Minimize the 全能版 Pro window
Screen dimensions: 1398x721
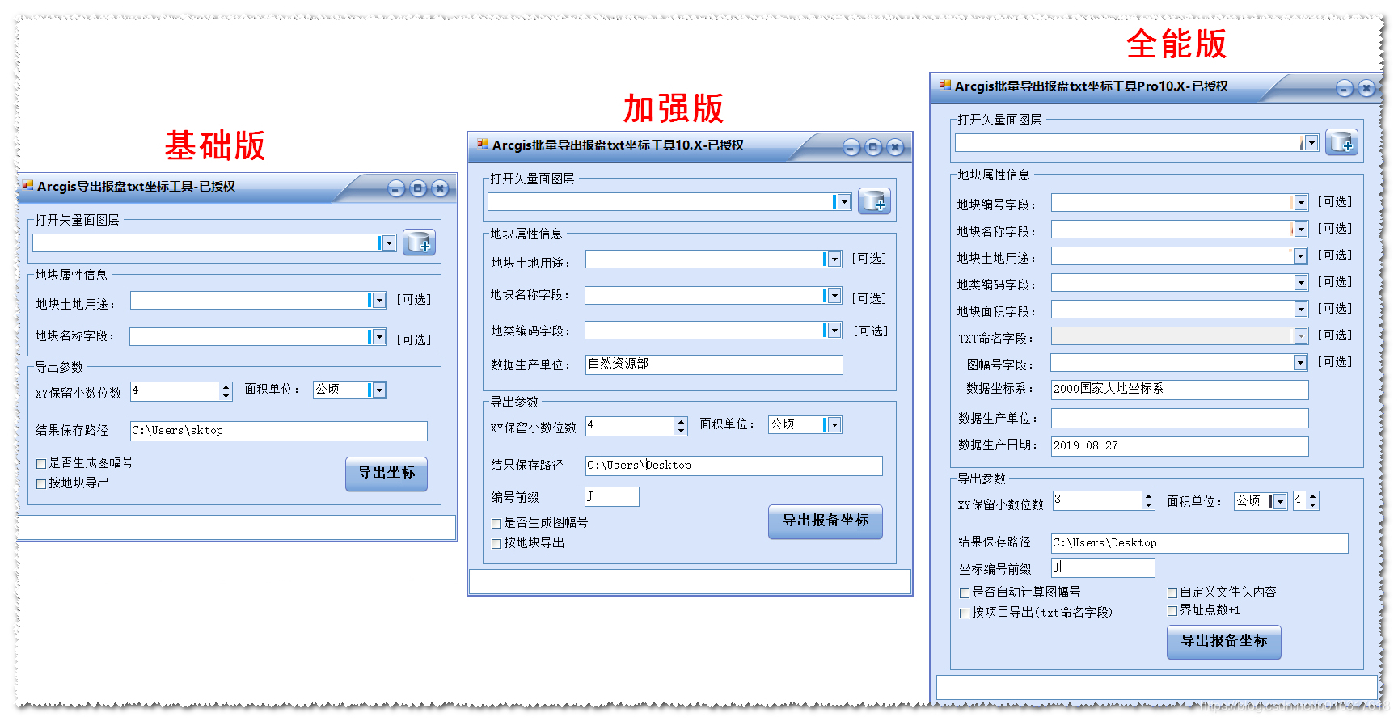[1345, 88]
